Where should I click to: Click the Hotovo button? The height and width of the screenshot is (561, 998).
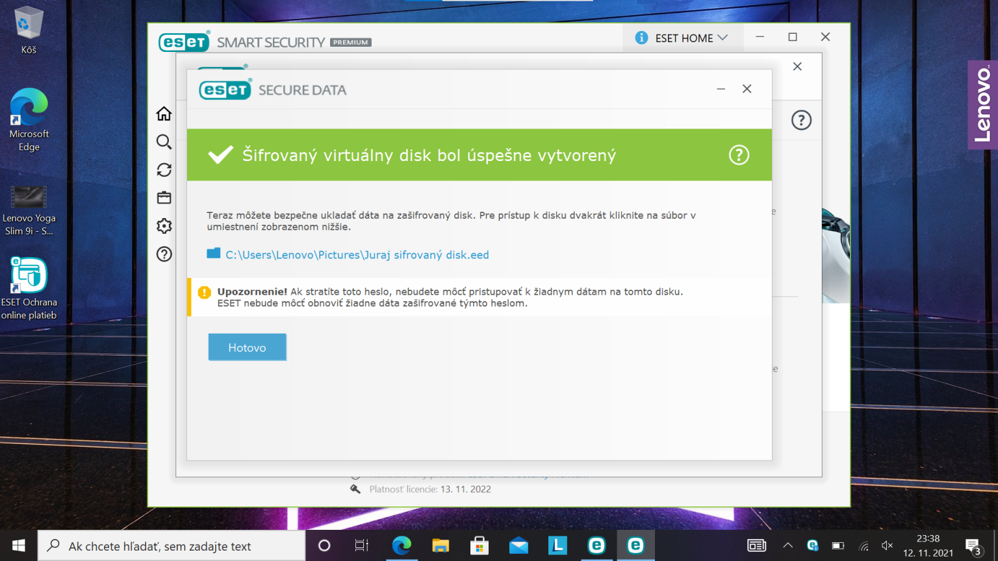tap(247, 347)
